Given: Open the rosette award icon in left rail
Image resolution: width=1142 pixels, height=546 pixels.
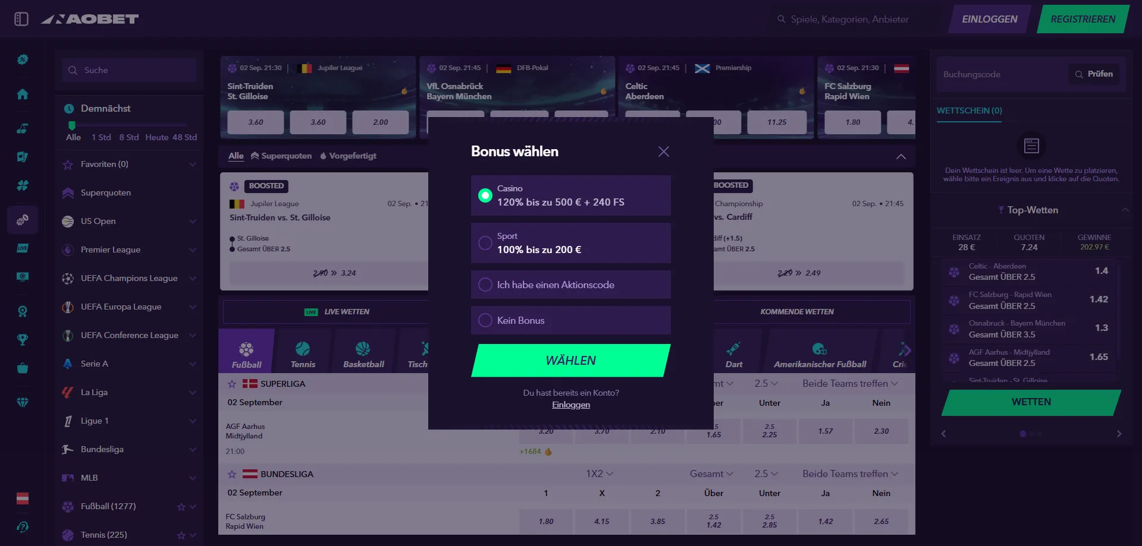Looking at the screenshot, I should 23,311.
